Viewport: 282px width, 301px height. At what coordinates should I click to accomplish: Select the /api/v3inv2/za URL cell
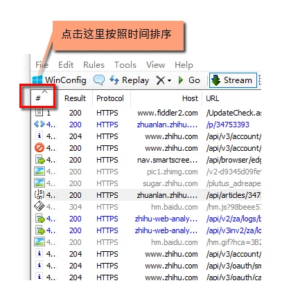(x=233, y=230)
